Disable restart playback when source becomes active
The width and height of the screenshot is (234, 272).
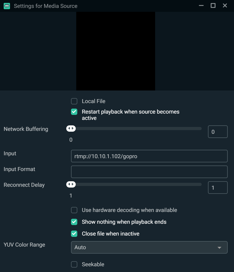[74, 112]
